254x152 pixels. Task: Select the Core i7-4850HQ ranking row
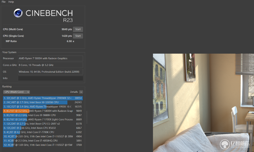coord(43,141)
